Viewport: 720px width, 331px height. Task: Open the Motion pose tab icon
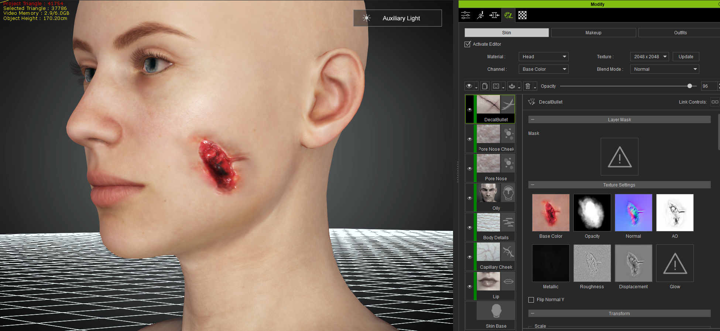[480, 15]
